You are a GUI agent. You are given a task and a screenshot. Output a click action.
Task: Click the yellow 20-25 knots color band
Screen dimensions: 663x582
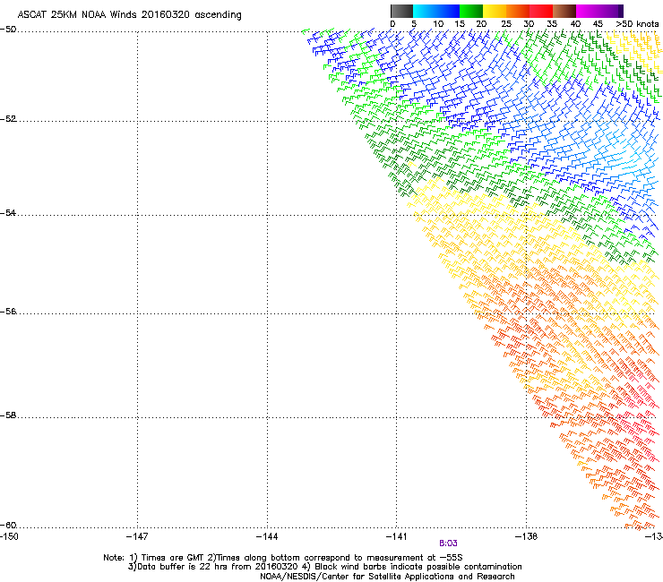click(x=495, y=11)
